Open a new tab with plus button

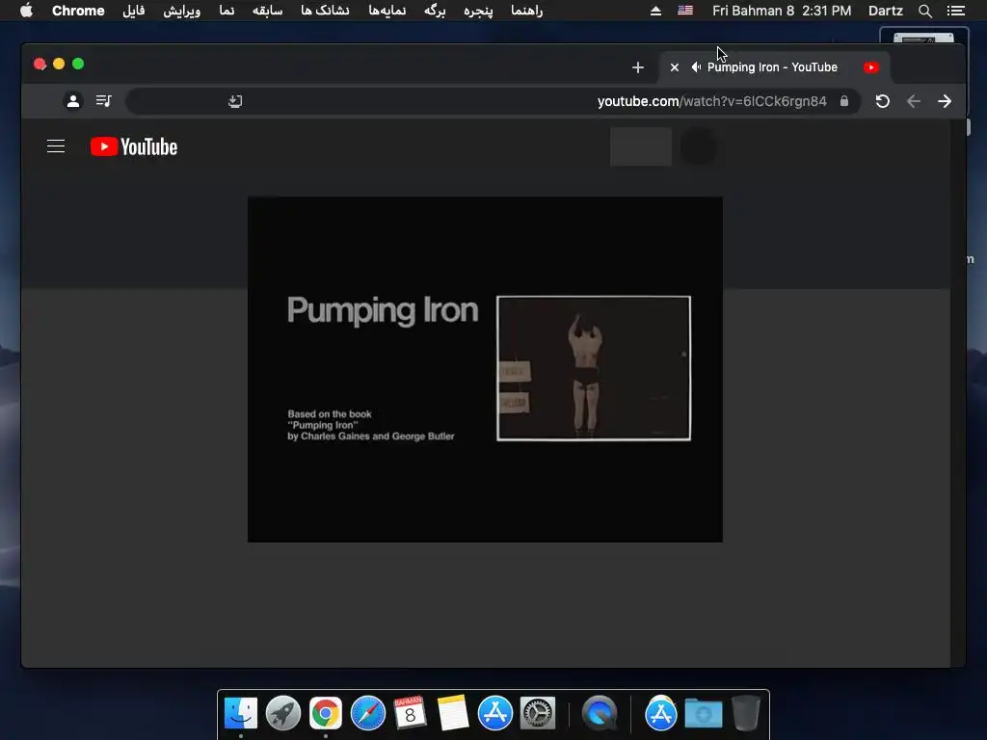[x=638, y=67]
